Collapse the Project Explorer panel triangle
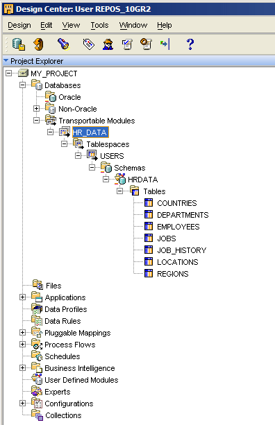The image size is (275, 425). point(6,61)
